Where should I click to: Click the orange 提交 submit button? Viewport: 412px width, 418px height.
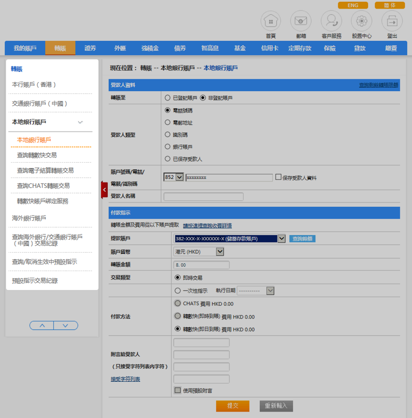(233, 406)
